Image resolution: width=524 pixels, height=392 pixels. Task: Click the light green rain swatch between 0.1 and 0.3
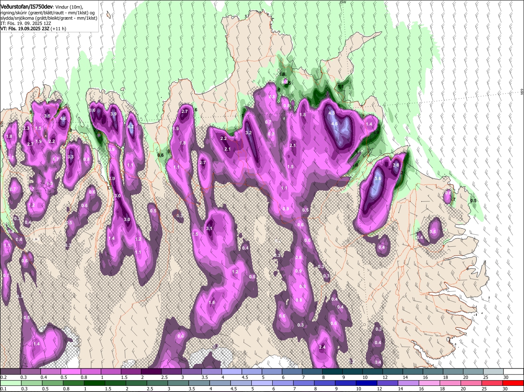coord(11,383)
